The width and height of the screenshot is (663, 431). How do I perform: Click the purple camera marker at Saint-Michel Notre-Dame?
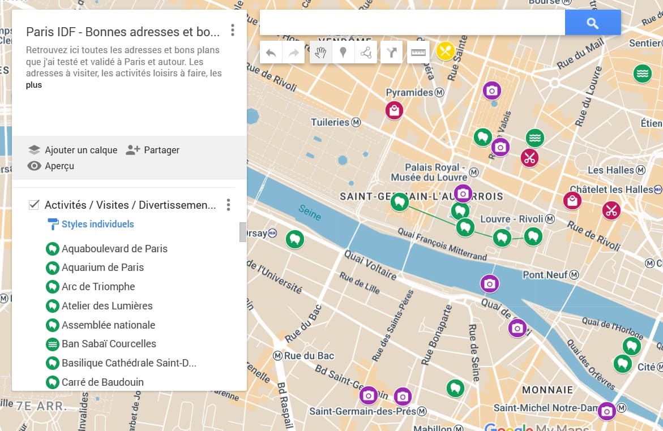[x=607, y=411]
